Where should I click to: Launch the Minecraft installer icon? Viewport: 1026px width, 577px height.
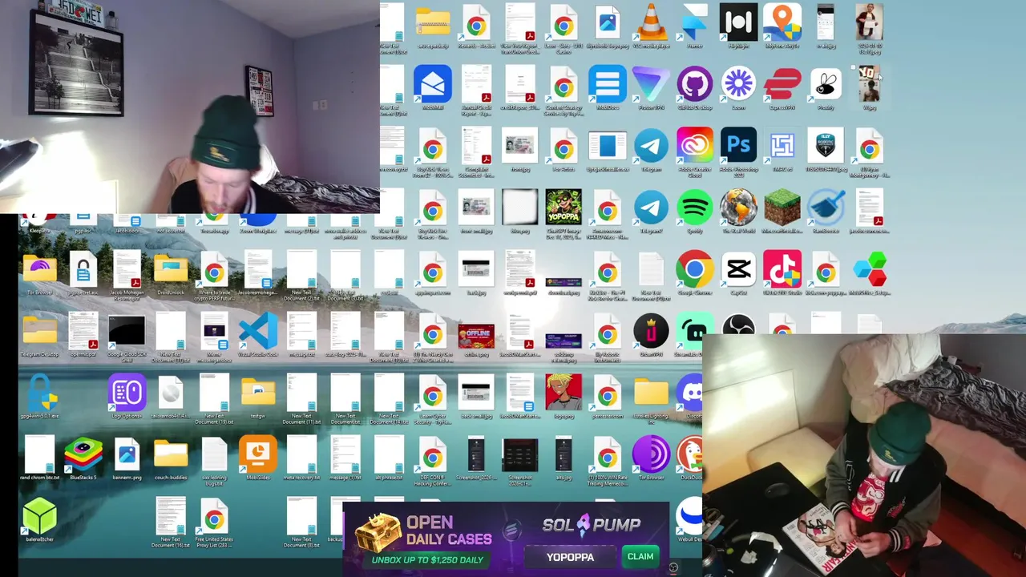[x=782, y=208]
